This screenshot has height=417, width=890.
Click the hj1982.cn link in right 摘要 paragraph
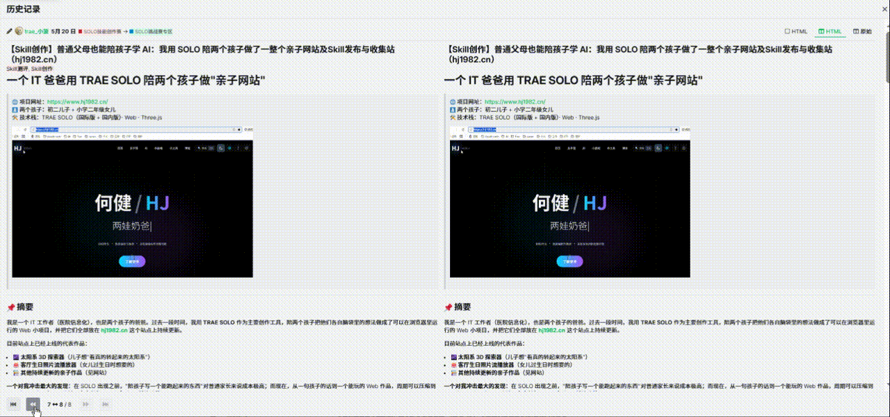(551, 330)
